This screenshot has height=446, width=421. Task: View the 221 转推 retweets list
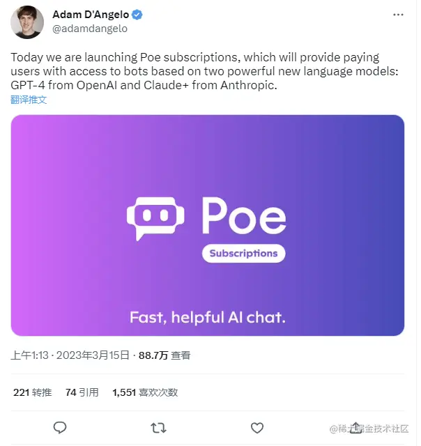tap(33, 392)
